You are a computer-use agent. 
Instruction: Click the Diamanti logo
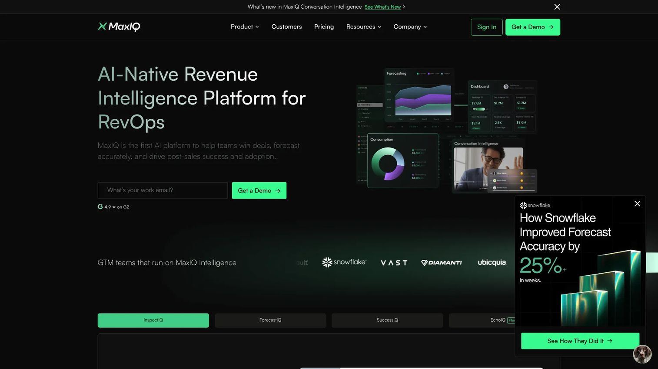442,262
